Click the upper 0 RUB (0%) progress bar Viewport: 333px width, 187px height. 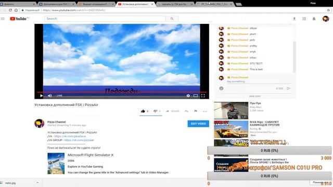click(270, 151)
